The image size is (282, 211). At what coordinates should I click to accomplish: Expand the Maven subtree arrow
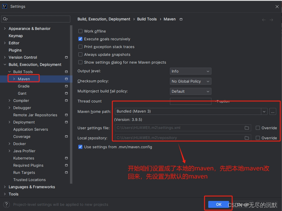tap(14, 79)
